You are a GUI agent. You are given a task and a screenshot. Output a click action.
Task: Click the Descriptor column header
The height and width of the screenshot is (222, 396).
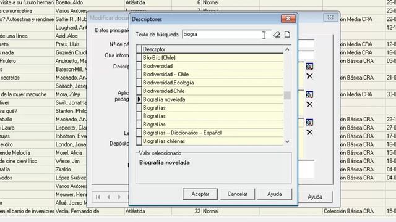[x=213, y=49]
